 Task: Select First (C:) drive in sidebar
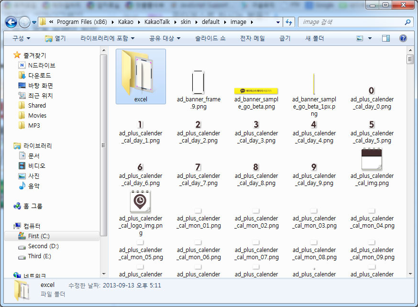pos(39,236)
